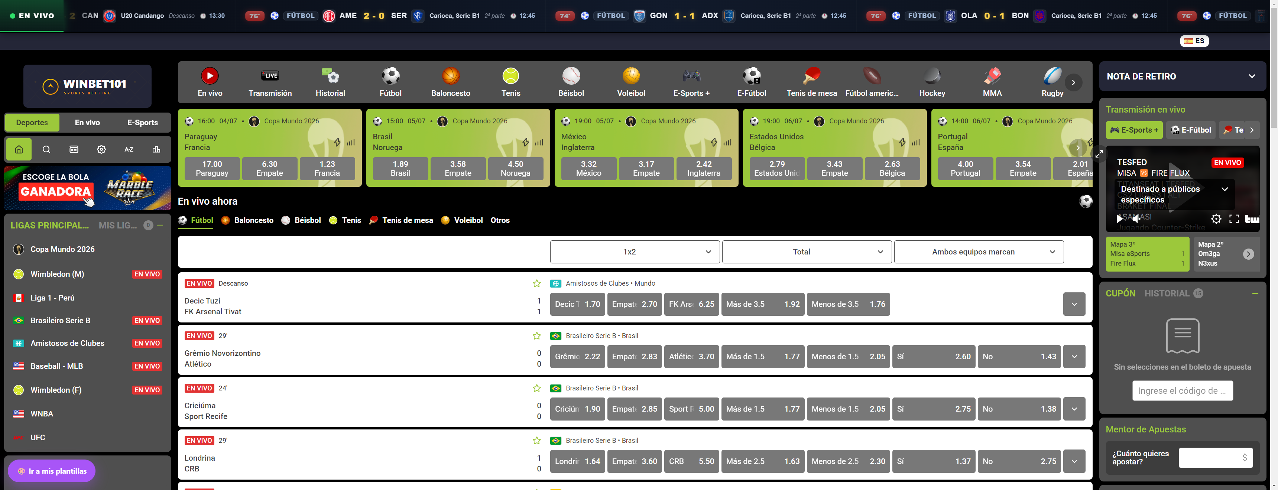Bet on Paraguay at 17.00
Screen dimensions: 1278x490
(212, 169)
